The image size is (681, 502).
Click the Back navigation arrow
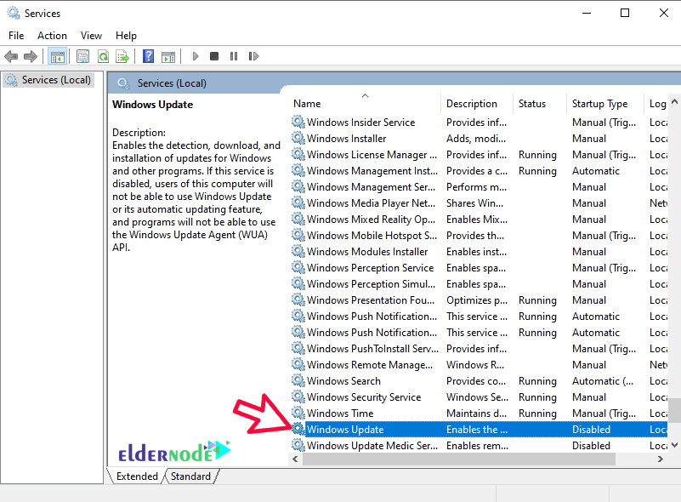pos(11,56)
